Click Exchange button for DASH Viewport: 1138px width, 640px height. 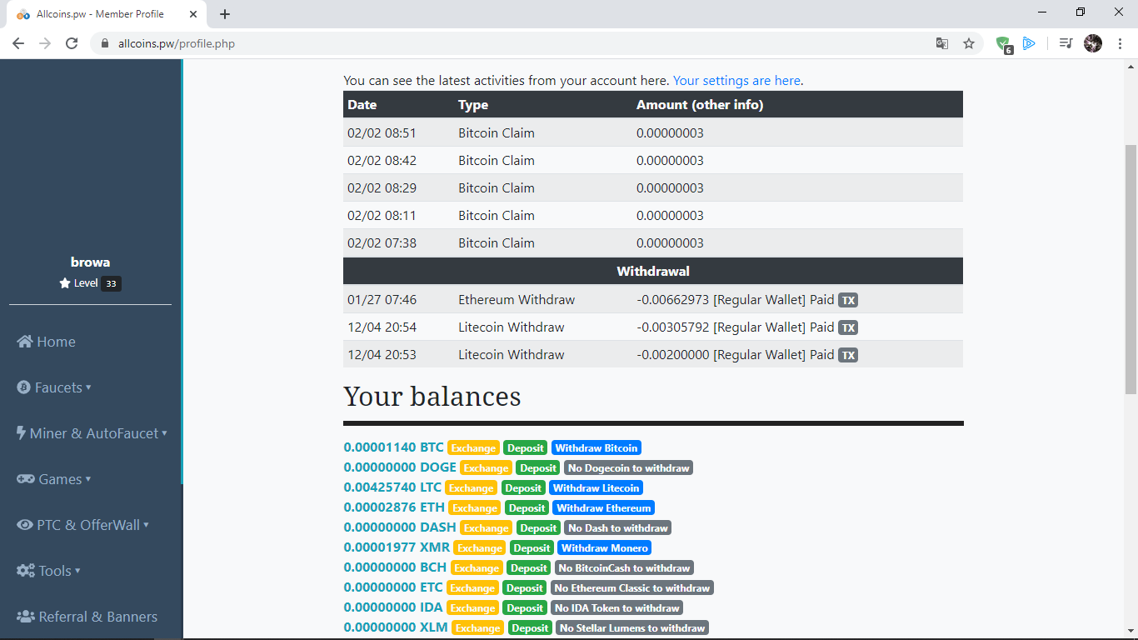pyautogui.click(x=487, y=528)
